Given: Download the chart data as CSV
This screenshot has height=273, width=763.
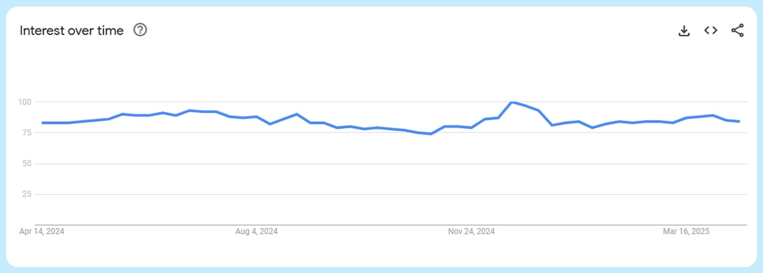Looking at the screenshot, I should 684,30.
